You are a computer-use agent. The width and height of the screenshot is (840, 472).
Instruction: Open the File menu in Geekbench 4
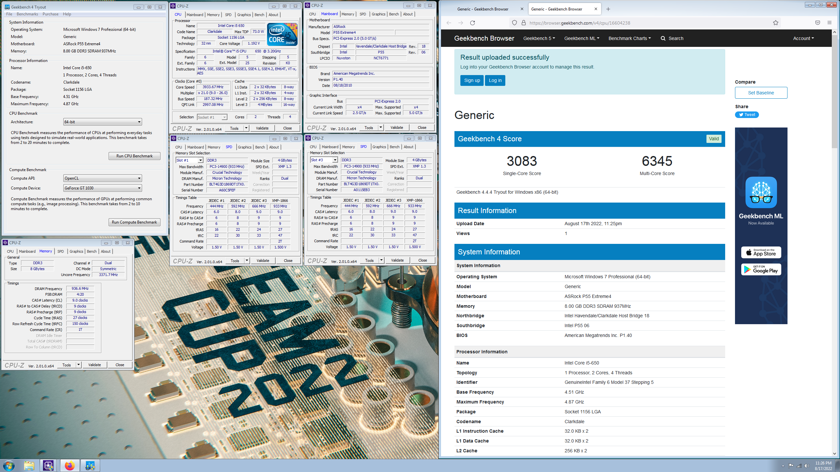9,14
